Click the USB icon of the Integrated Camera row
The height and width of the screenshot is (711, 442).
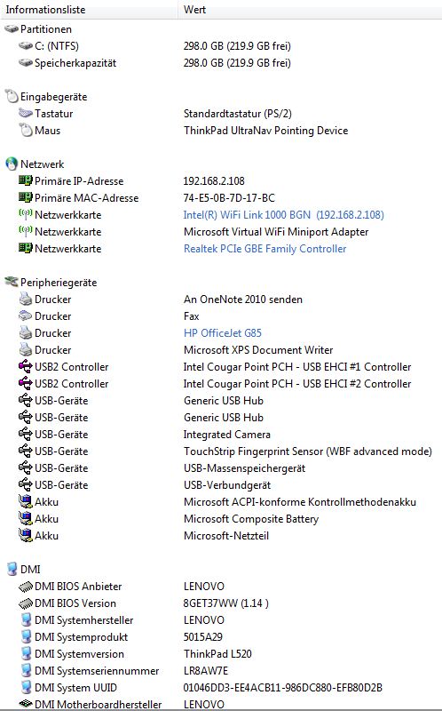point(26,434)
